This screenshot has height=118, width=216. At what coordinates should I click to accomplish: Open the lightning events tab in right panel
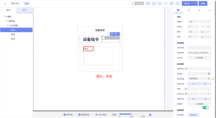(x=210, y=10)
